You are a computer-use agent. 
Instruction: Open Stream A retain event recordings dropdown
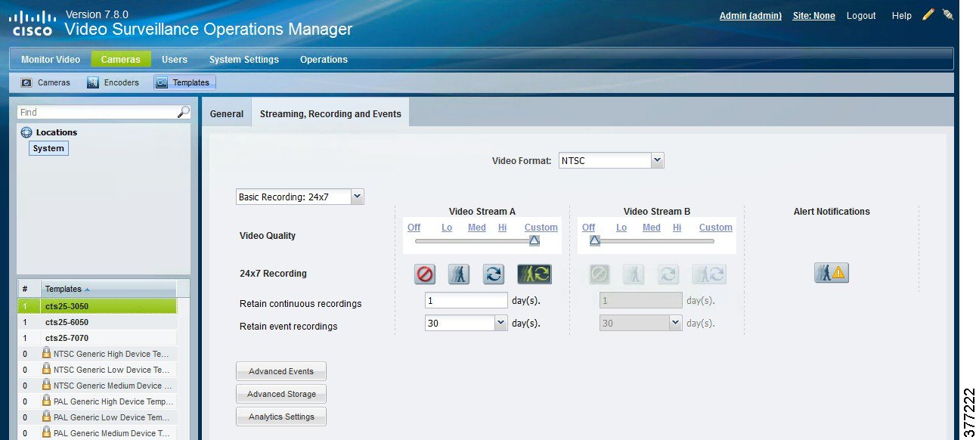pos(500,323)
